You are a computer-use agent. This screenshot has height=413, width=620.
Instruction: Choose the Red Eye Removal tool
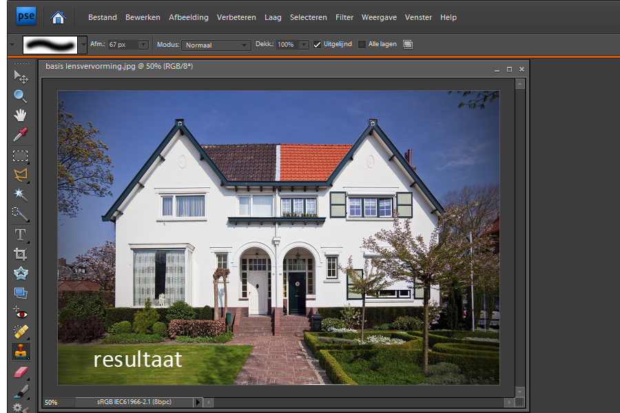21,313
